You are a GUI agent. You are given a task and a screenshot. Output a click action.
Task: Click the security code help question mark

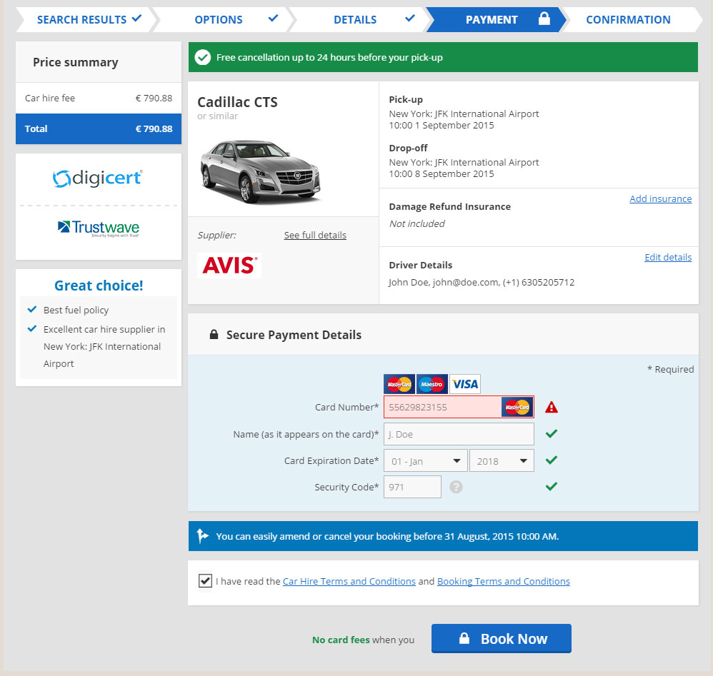point(456,487)
